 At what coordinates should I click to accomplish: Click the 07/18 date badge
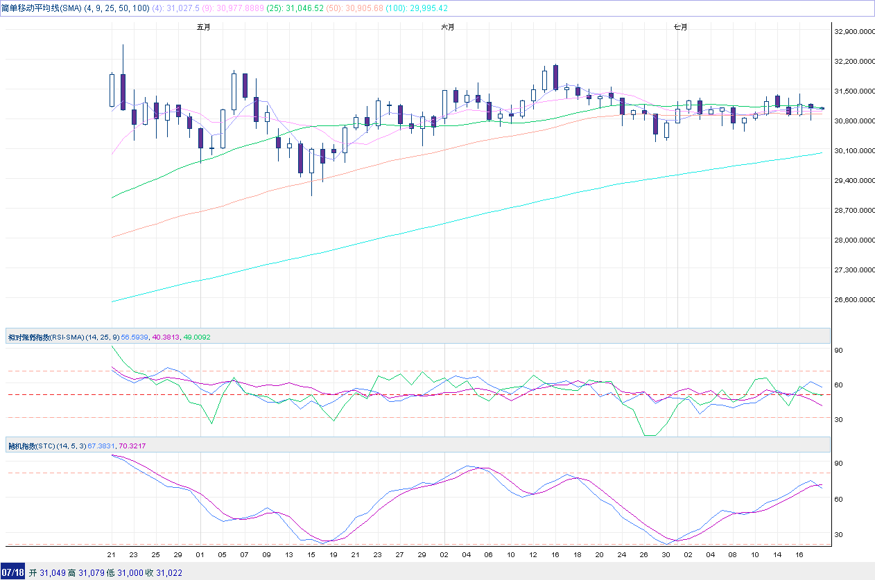click(14, 573)
